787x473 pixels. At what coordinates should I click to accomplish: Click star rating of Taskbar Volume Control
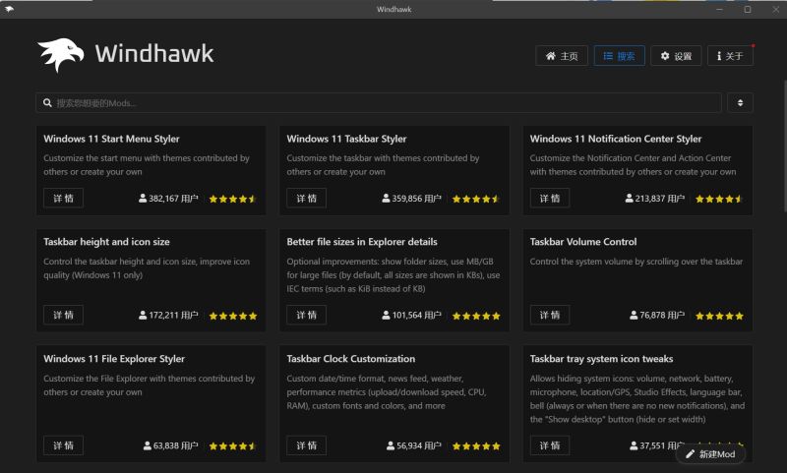719,316
